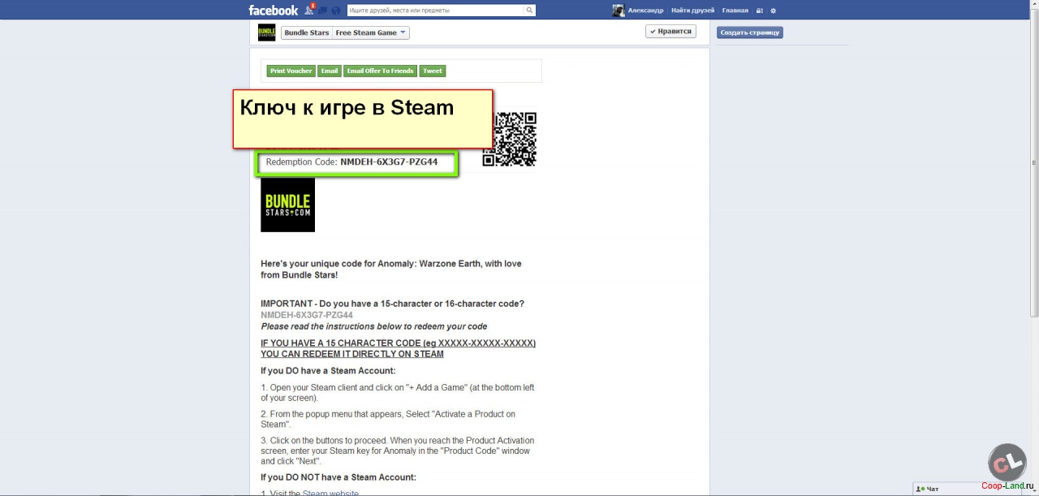Open the account settings gear icon
Screen dimensions: 1039x496
774,11
